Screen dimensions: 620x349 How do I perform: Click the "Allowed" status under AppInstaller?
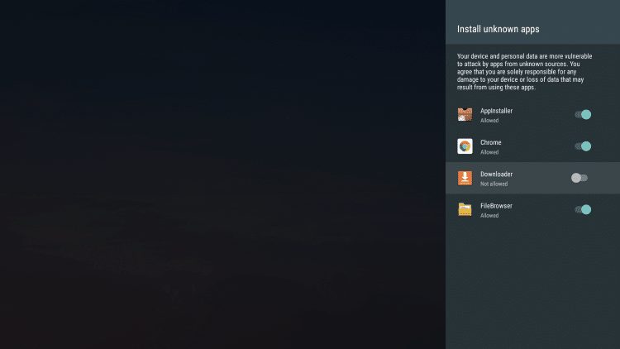click(x=489, y=121)
